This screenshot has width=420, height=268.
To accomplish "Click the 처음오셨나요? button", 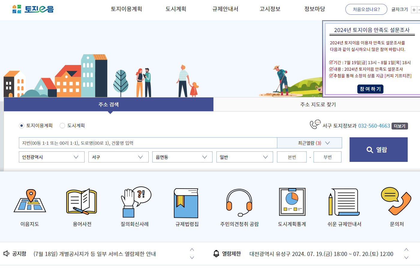I will [x=366, y=9].
